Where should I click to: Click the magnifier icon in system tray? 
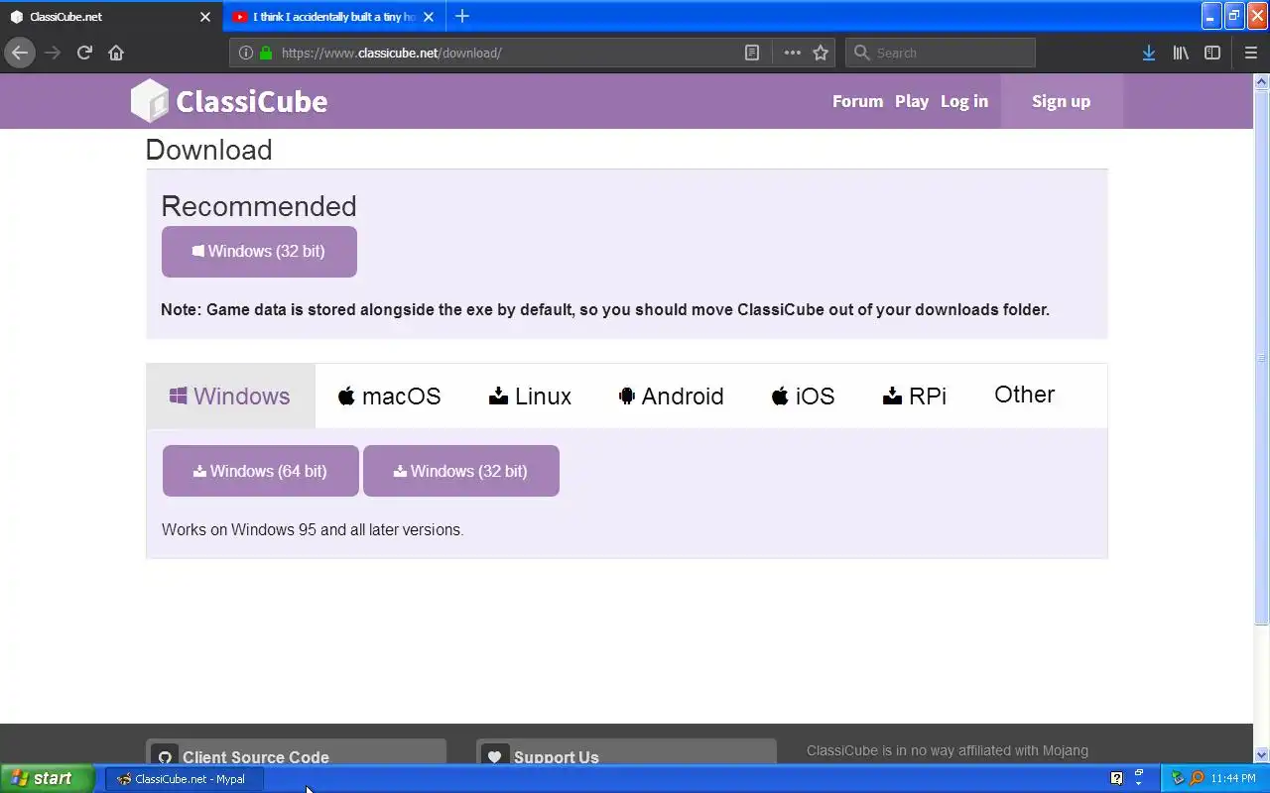click(x=1197, y=778)
